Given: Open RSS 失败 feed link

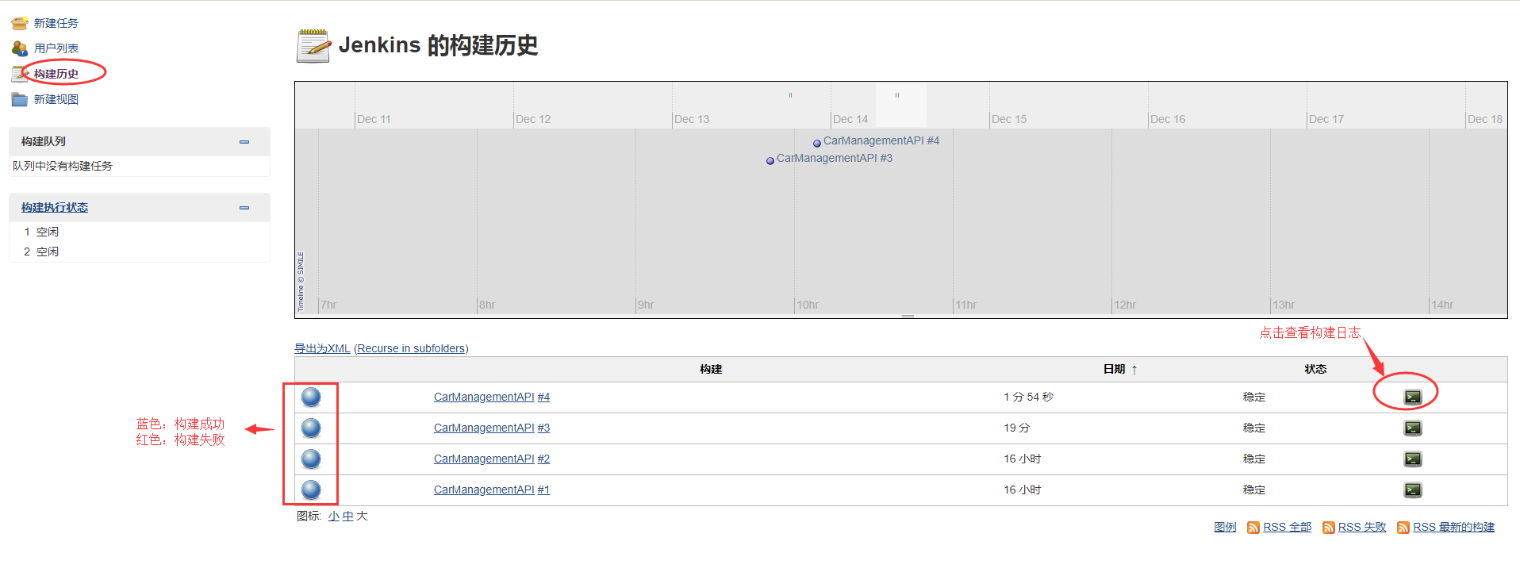Looking at the screenshot, I should (1362, 527).
